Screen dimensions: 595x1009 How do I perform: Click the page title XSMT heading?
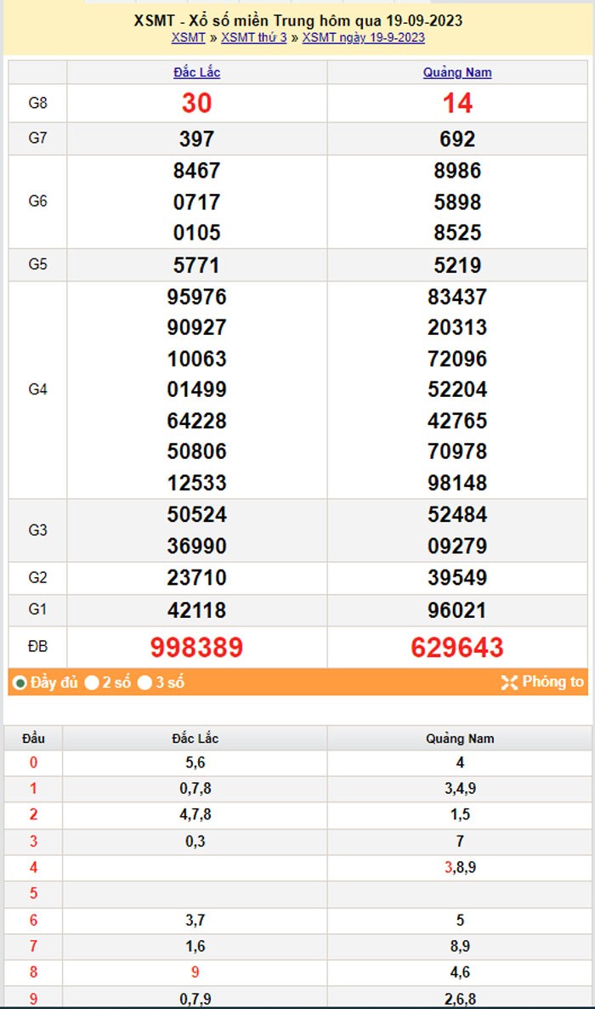click(x=297, y=21)
